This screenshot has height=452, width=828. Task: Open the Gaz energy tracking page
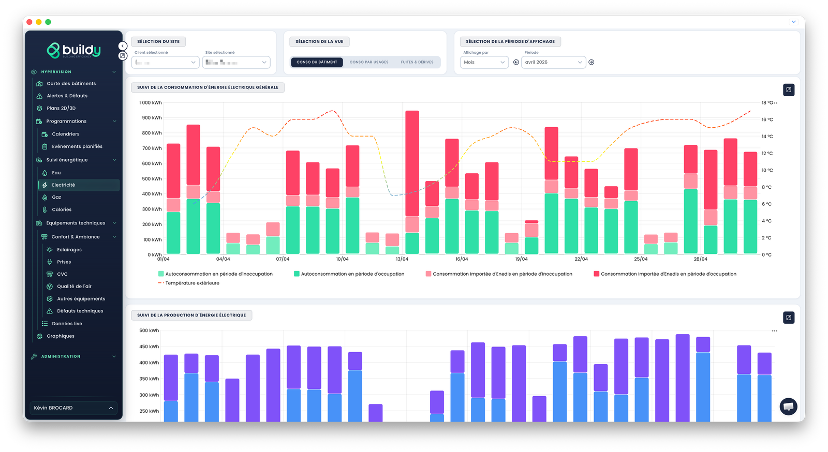(x=56, y=197)
